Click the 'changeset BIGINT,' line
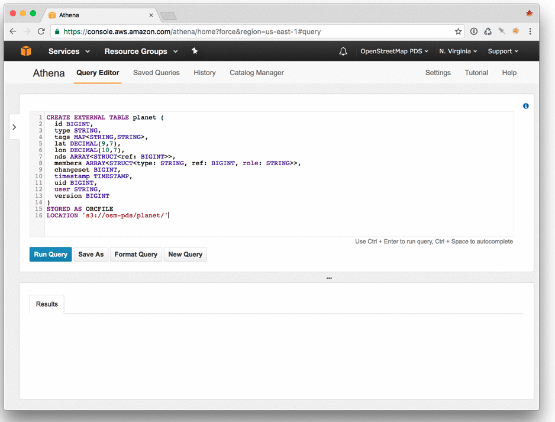Image resolution: width=555 pixels, height=422 pixels. click(88, 170)
